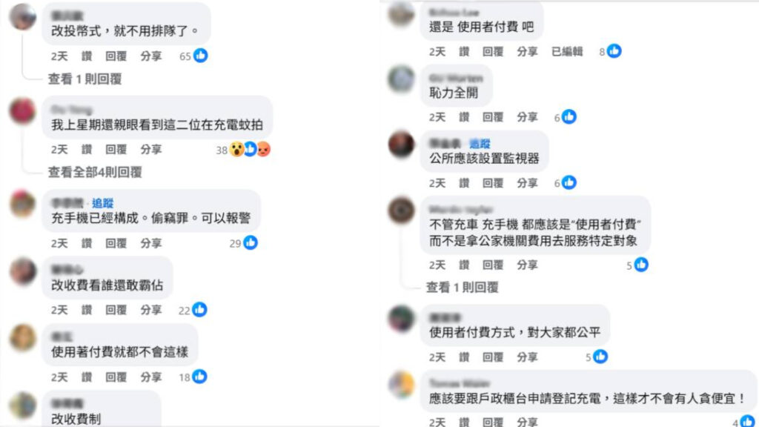The width and height of the screenshot is (759, 427).
Task: Click 分享 under 我上星期還親眼看到 comment
Action: tap(151, 150)
